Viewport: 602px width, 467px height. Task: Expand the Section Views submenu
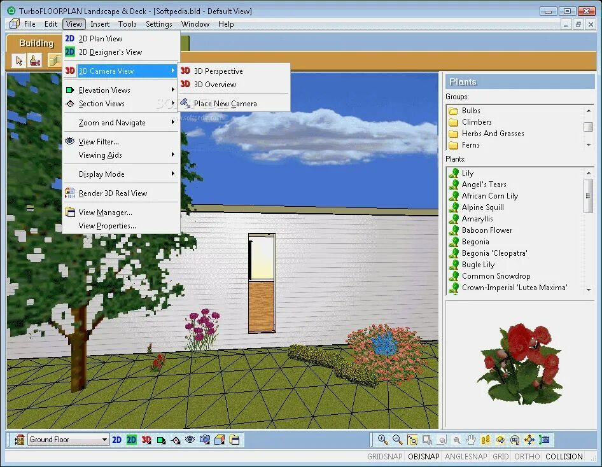coord(121,104)
